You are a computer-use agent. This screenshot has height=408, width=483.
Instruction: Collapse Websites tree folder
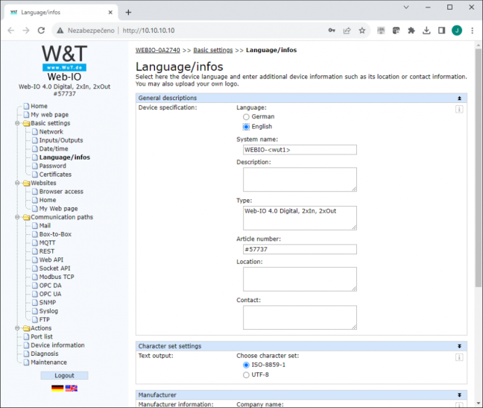(x=17, y=183)
